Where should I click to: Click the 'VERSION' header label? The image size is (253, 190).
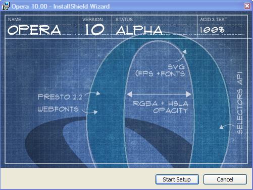tap(92, 20)
